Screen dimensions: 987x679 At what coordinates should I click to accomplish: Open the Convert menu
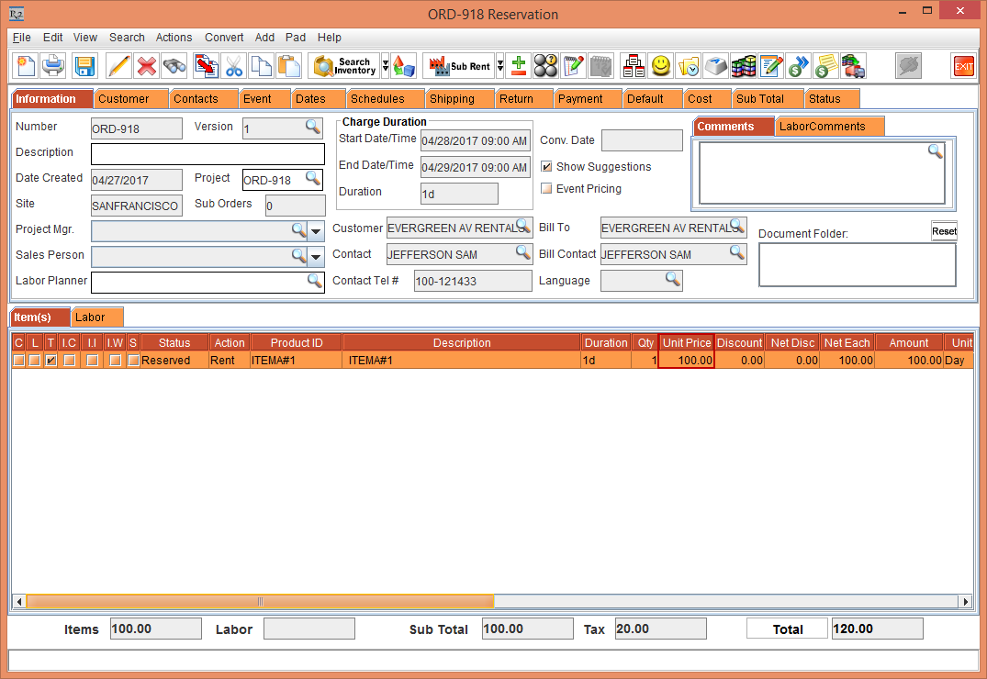tap(224, 38)
